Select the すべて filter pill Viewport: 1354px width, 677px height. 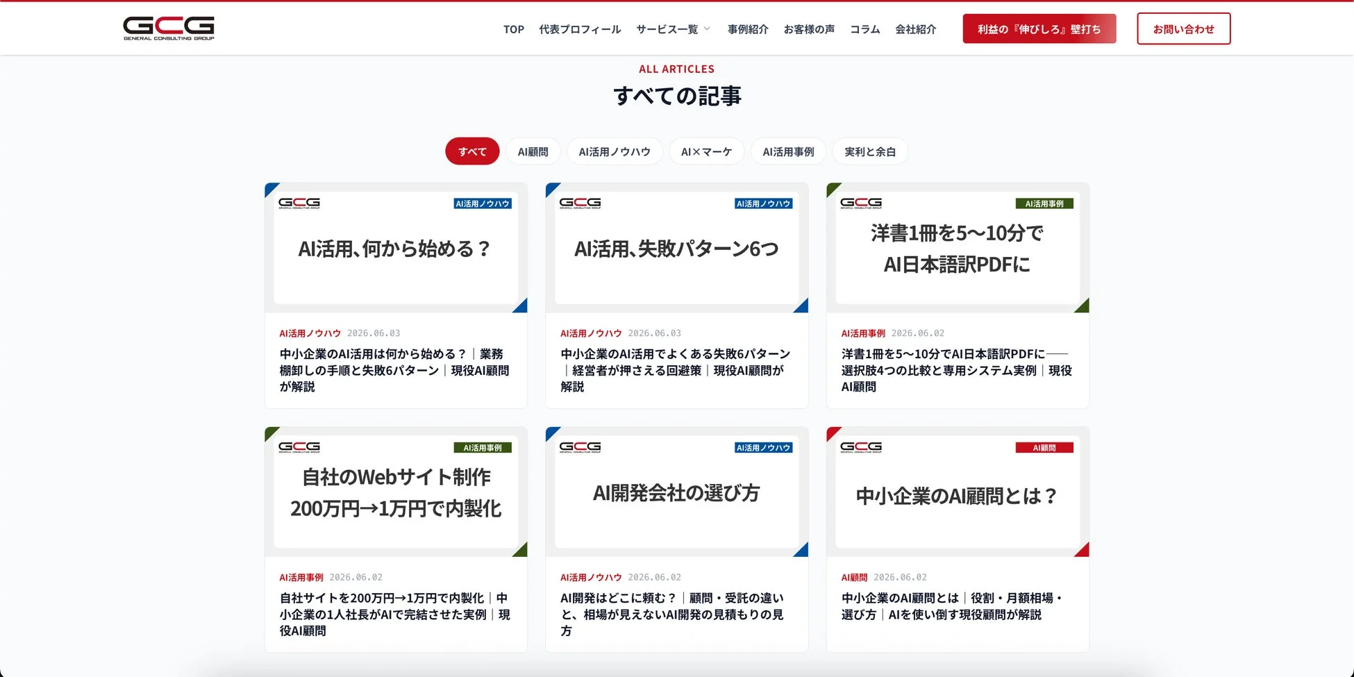472,151
